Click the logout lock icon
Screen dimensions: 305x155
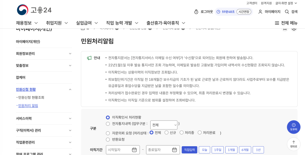click(196, 12)
